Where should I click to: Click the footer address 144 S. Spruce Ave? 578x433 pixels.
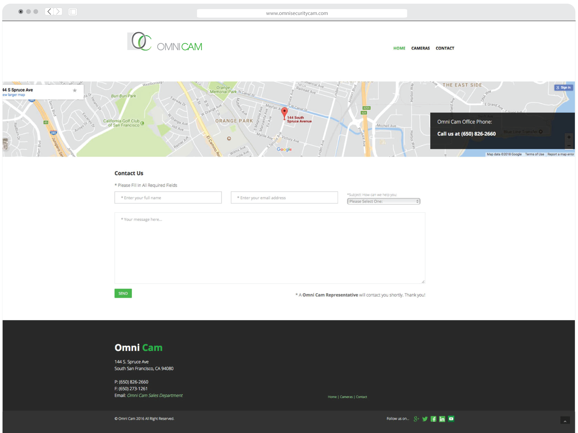click(x=132, y=362)
